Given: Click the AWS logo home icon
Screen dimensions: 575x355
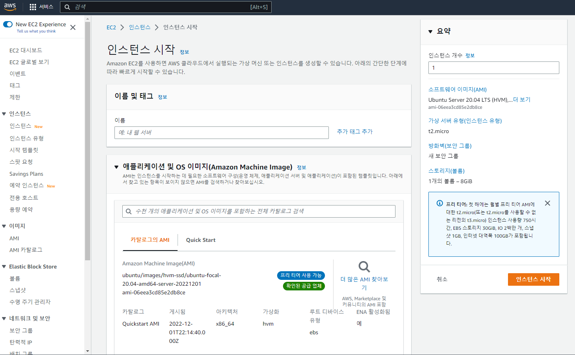Looking at the screenshot, I should (x=10, y=7).
